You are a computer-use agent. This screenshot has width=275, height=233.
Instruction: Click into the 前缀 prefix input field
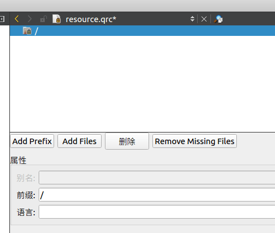[x=157, y=195]
